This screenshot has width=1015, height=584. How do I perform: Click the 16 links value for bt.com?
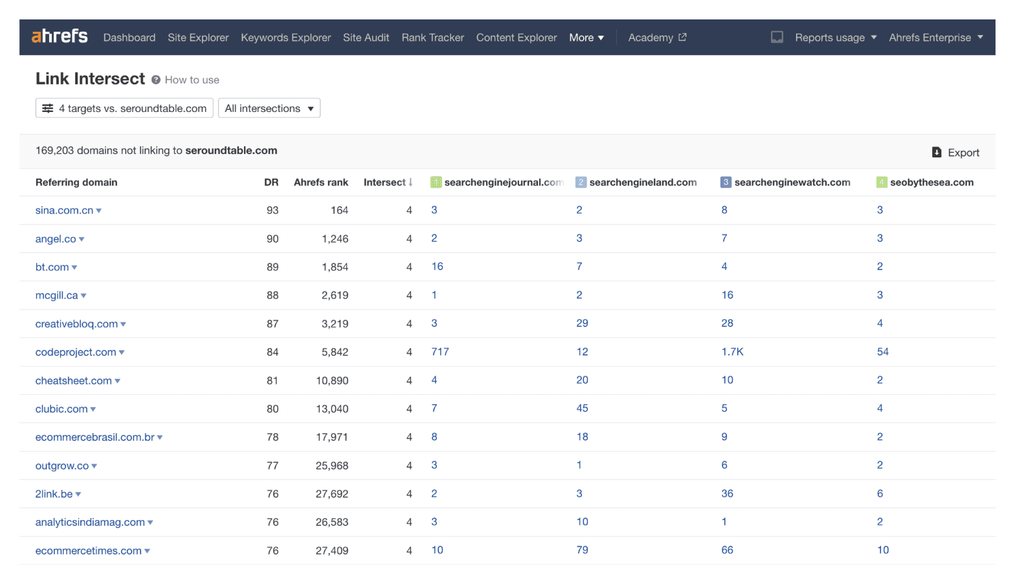point(437,267)
